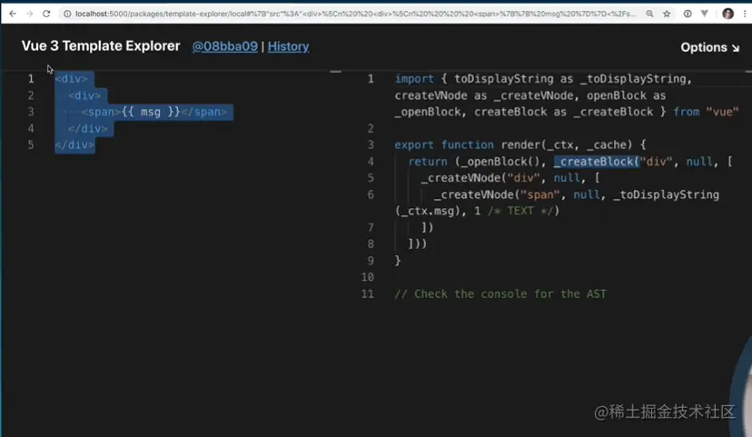
Task: Open the @08bba09 commit link
Action: pyautogui.click(x=225, y=46)
